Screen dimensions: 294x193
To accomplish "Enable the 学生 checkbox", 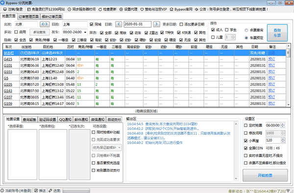I will pos(227,30).
